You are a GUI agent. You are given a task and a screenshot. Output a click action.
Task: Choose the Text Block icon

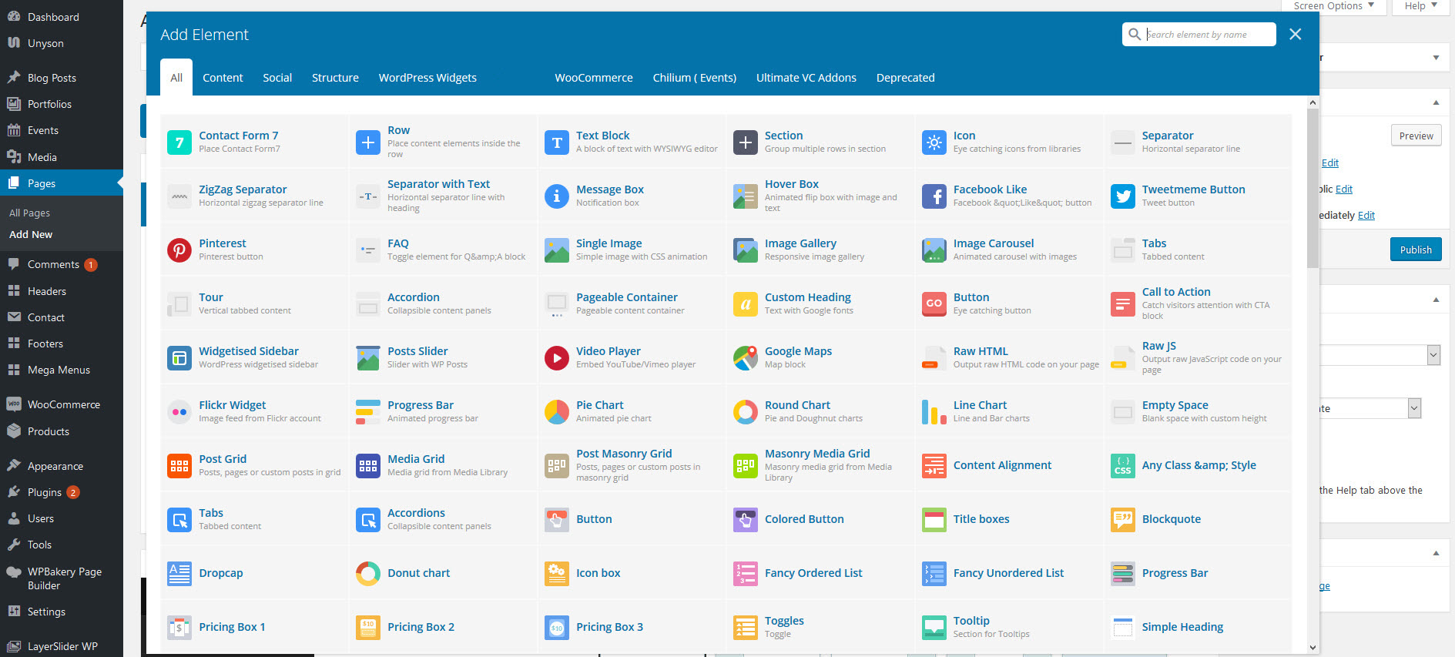click(557, 142)
